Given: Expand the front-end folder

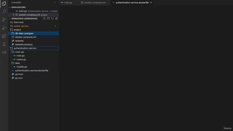Looking at the screenshot, I should [33, 22].
